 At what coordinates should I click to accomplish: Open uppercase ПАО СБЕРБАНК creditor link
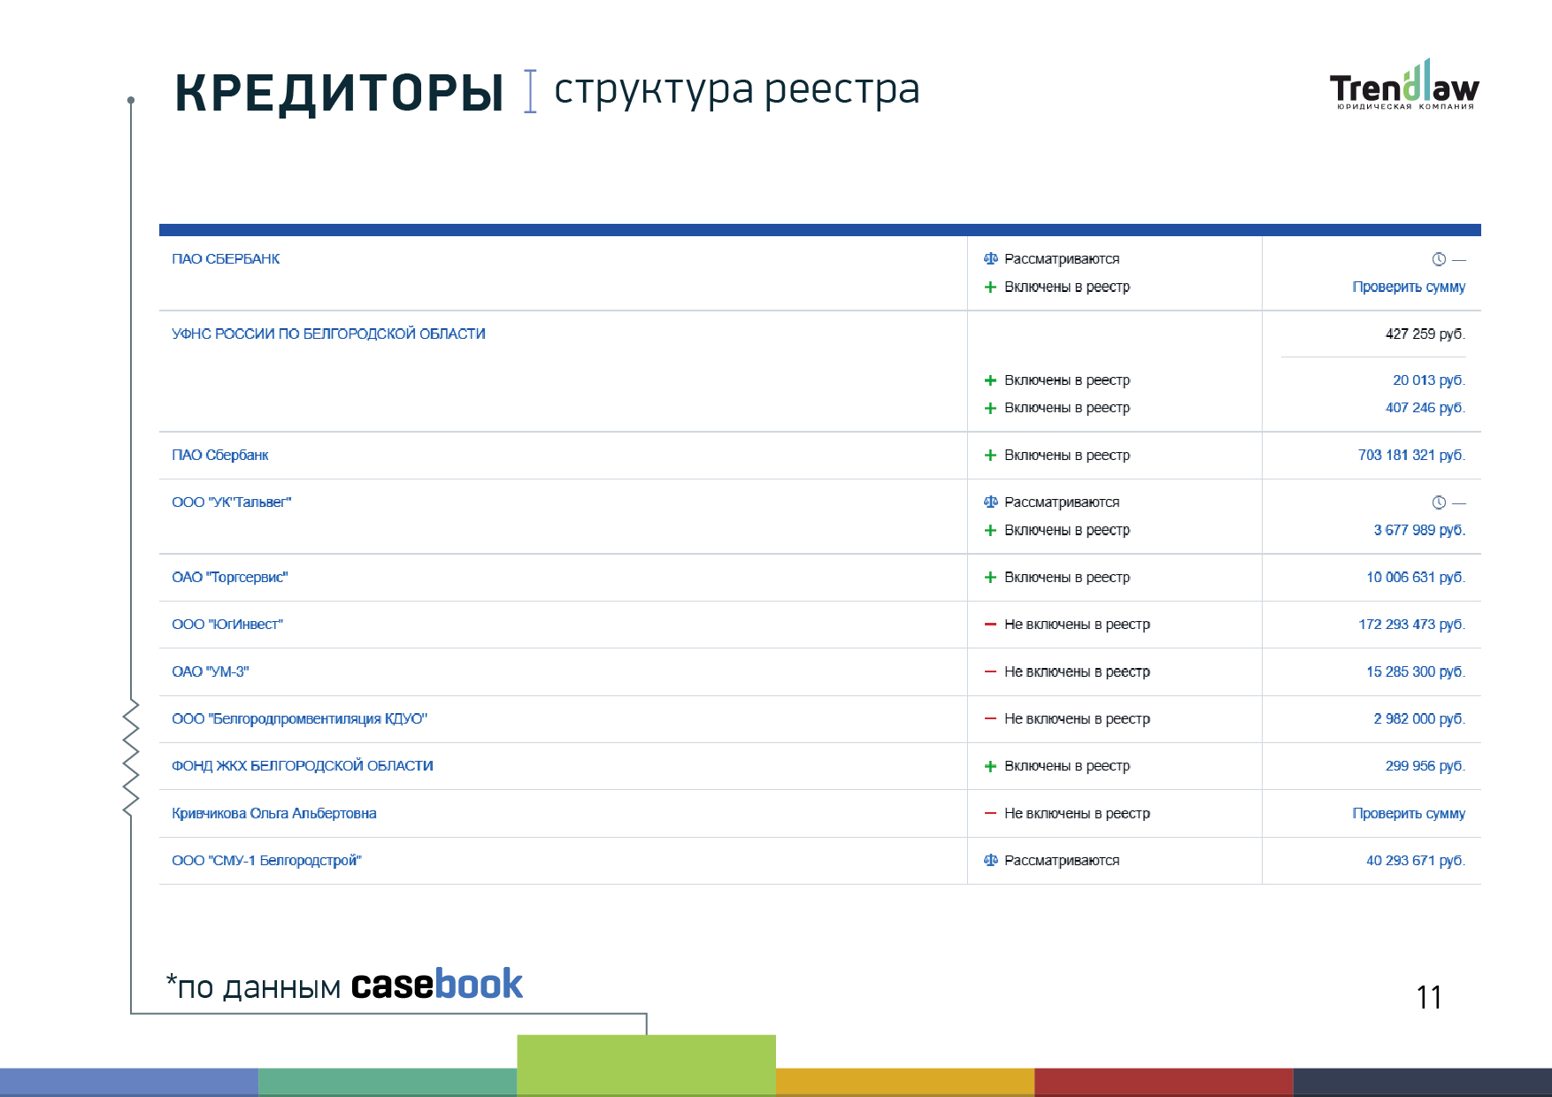[x=226, y=259]
